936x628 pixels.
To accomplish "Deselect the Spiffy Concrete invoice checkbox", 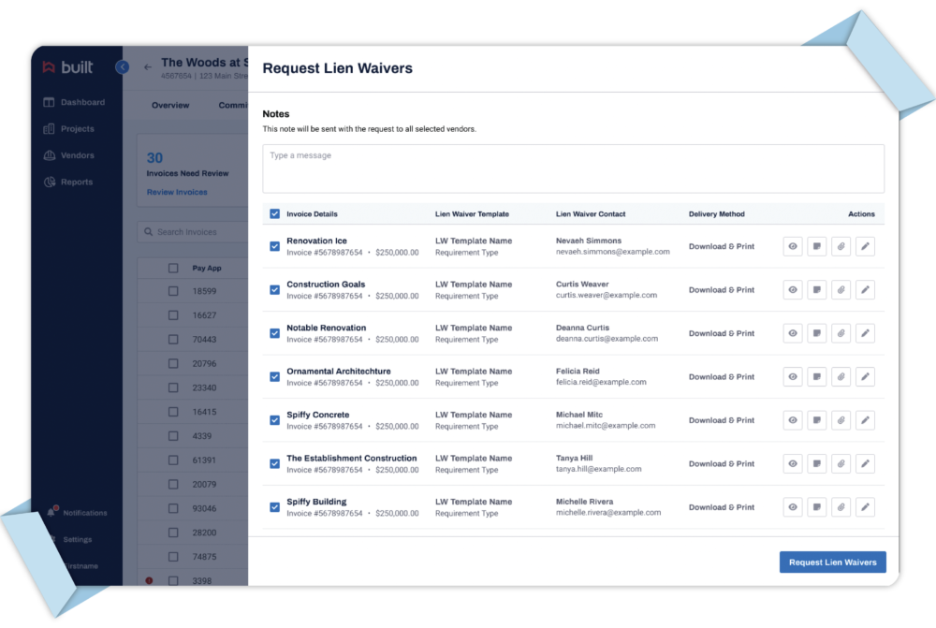I will pos(273,419).
